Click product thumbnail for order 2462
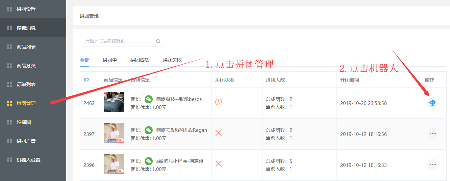Image resolution: width=450 pixels, height=181 pixels. tap(114, 102)
